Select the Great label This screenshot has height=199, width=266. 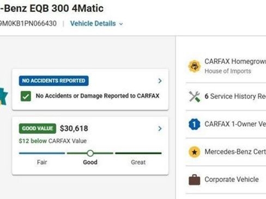point(138,162)
